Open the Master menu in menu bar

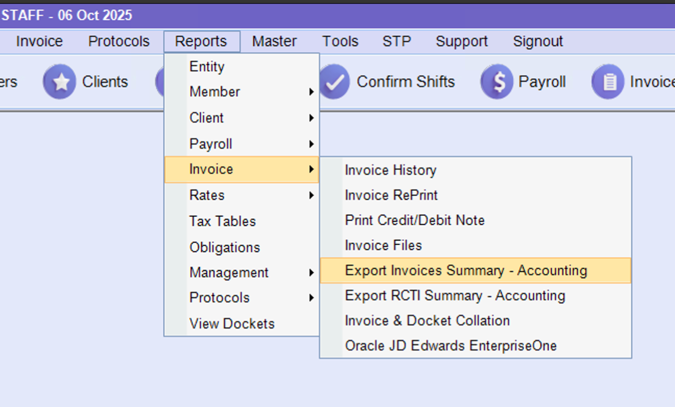coord(274,41)
